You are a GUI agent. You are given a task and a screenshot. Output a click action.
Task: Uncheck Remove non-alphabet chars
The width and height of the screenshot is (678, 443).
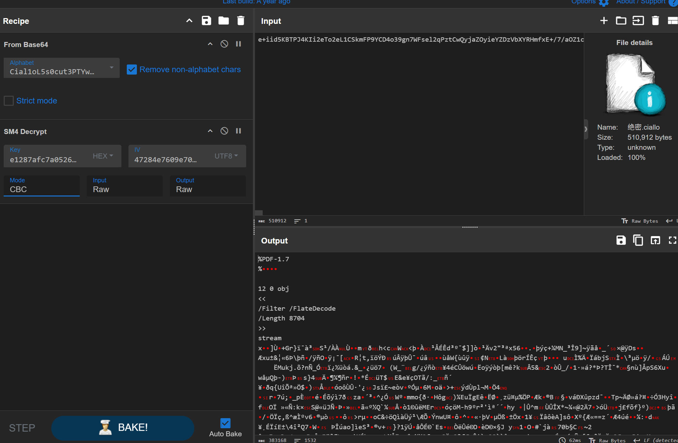tap(132, 70)
